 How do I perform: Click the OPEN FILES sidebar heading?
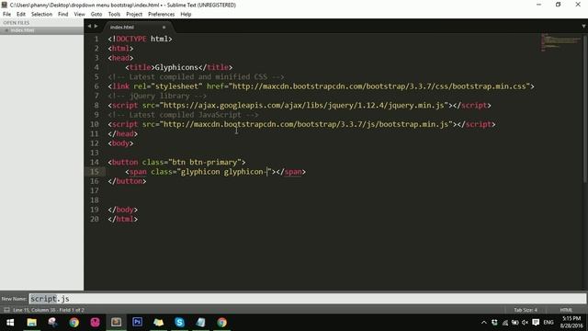click(x=17, y=23)
